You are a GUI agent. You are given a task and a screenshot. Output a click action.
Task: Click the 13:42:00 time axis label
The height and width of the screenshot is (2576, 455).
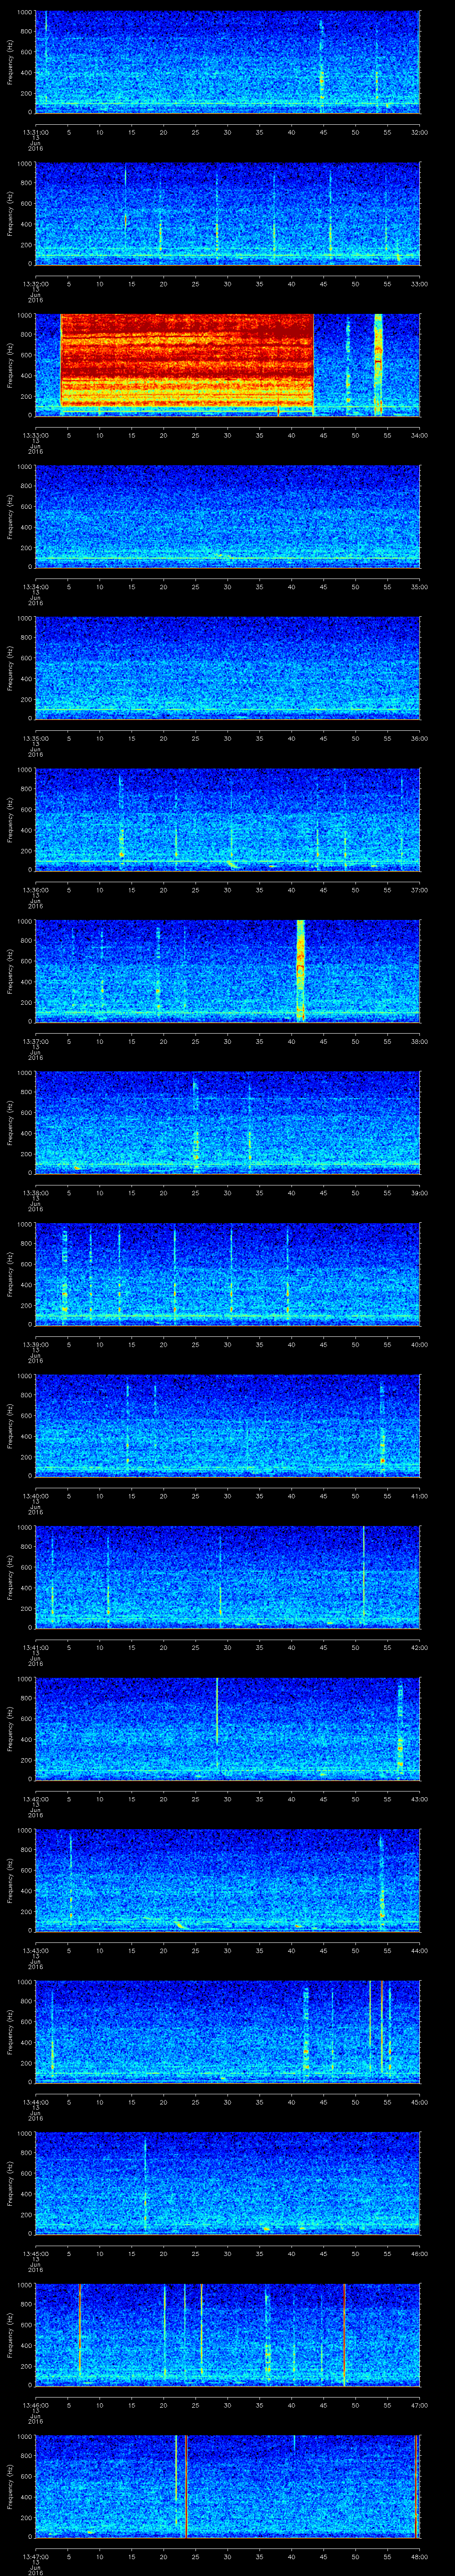point(35,1799)
